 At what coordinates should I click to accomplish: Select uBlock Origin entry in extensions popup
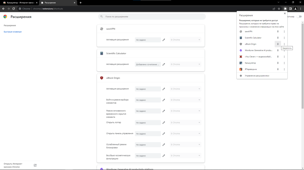[x=256, y=44]
